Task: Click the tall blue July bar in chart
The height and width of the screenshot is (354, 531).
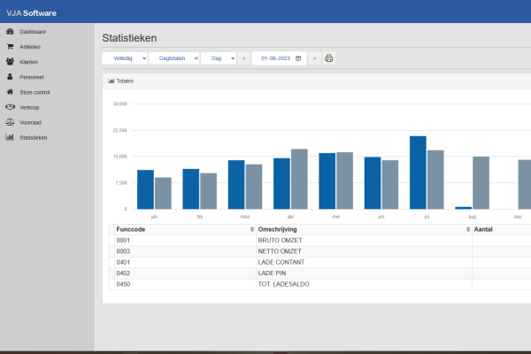Action: point(418,173)
